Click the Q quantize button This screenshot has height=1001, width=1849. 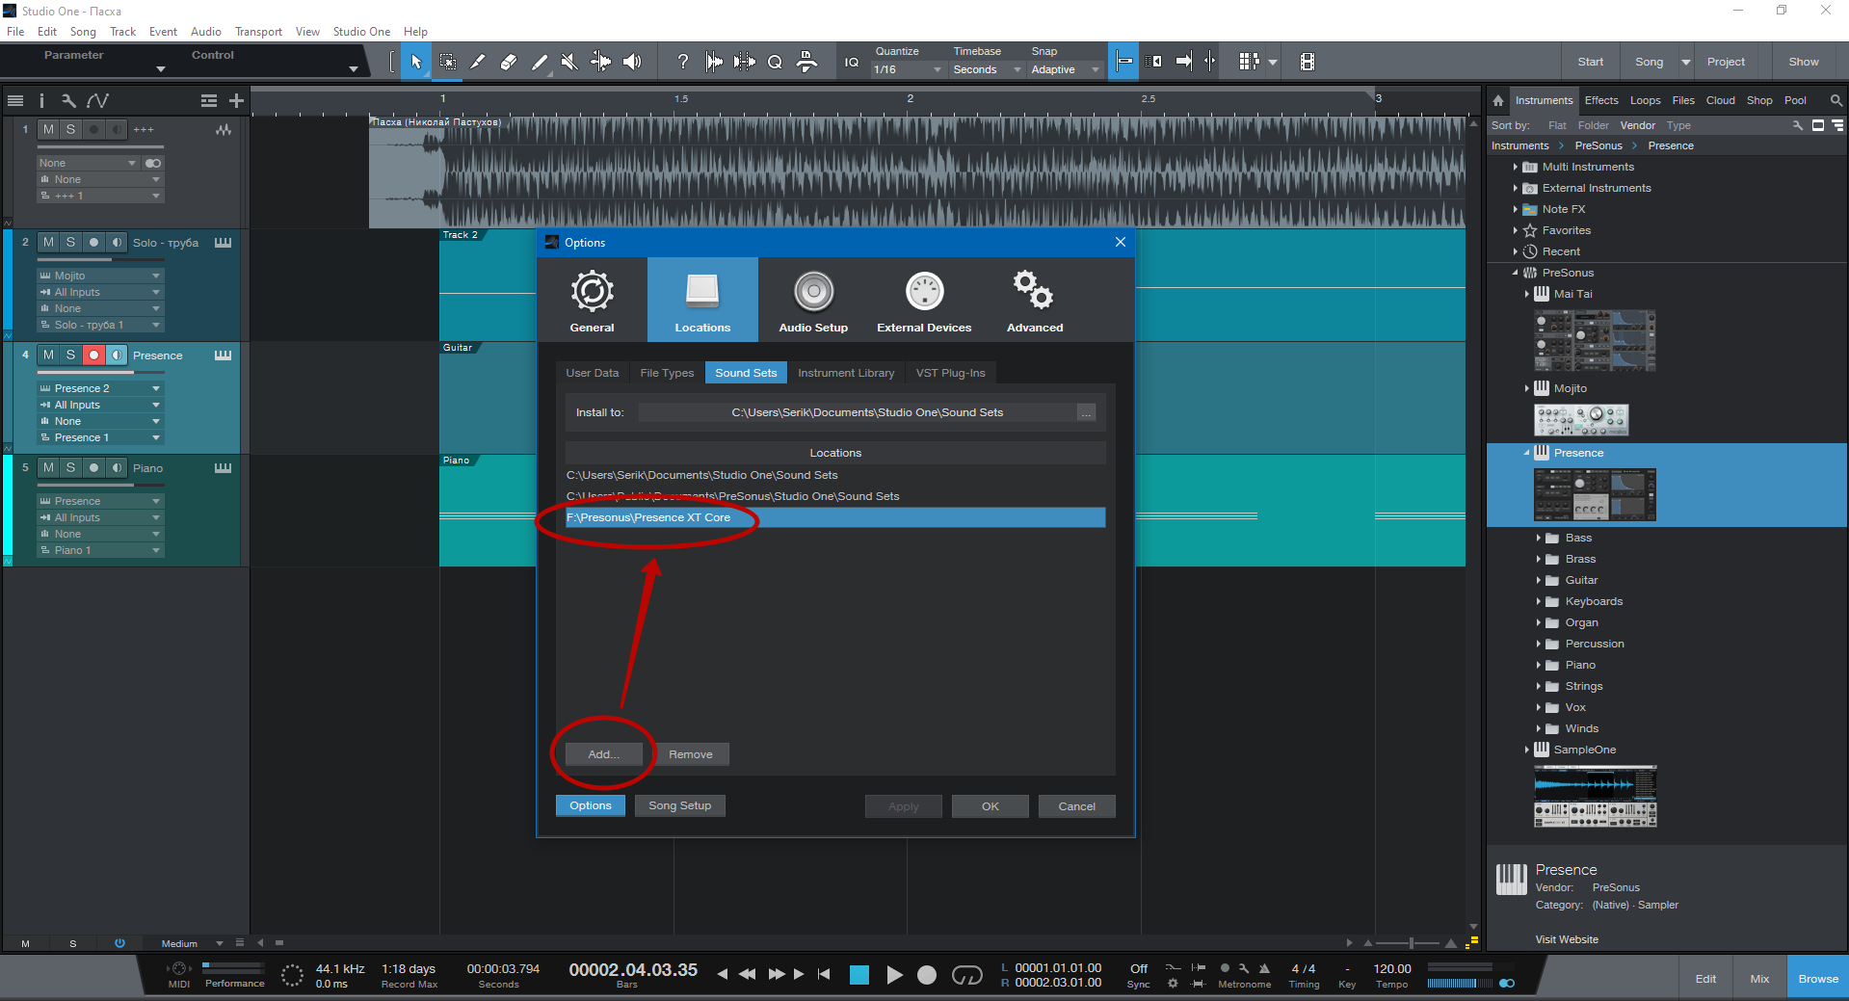775,62
